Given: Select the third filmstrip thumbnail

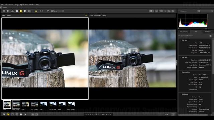Looking at the screenshot, I should (x=25, y=104).
